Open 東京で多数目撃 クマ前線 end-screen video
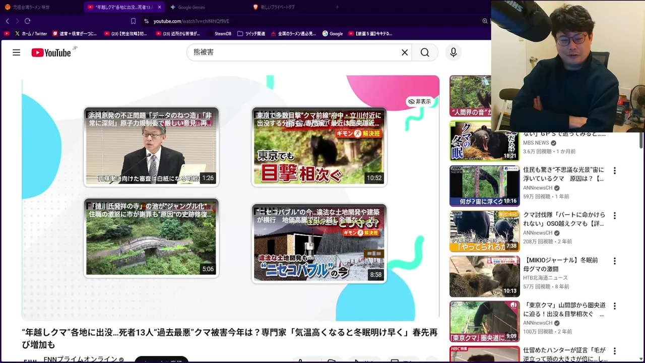Viewport: 645px width, 363px height. click(319, 146)
